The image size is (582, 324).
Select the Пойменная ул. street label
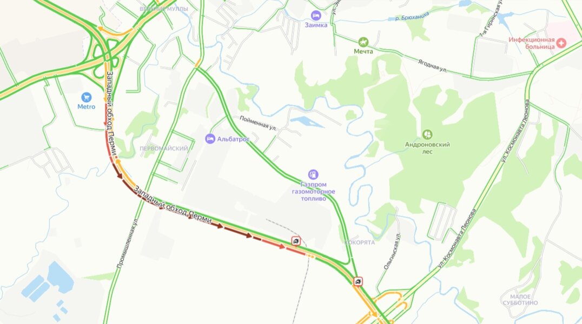coord(258,123)
